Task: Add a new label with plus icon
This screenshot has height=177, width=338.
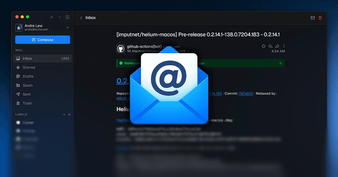Action: 69,114
